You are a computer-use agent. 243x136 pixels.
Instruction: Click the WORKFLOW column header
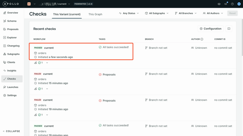pos(39,39)
